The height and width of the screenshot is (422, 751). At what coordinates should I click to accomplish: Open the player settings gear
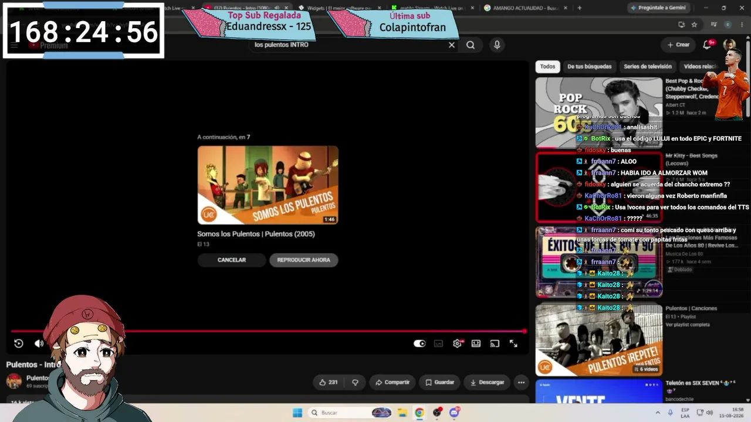click(457, 343)
